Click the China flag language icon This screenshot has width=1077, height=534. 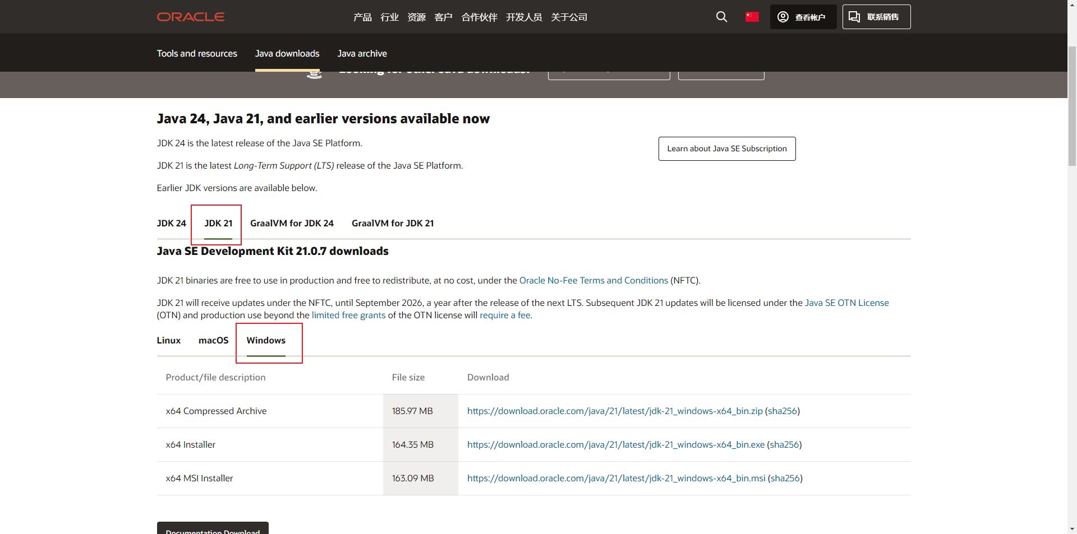[x=752, y=16]
